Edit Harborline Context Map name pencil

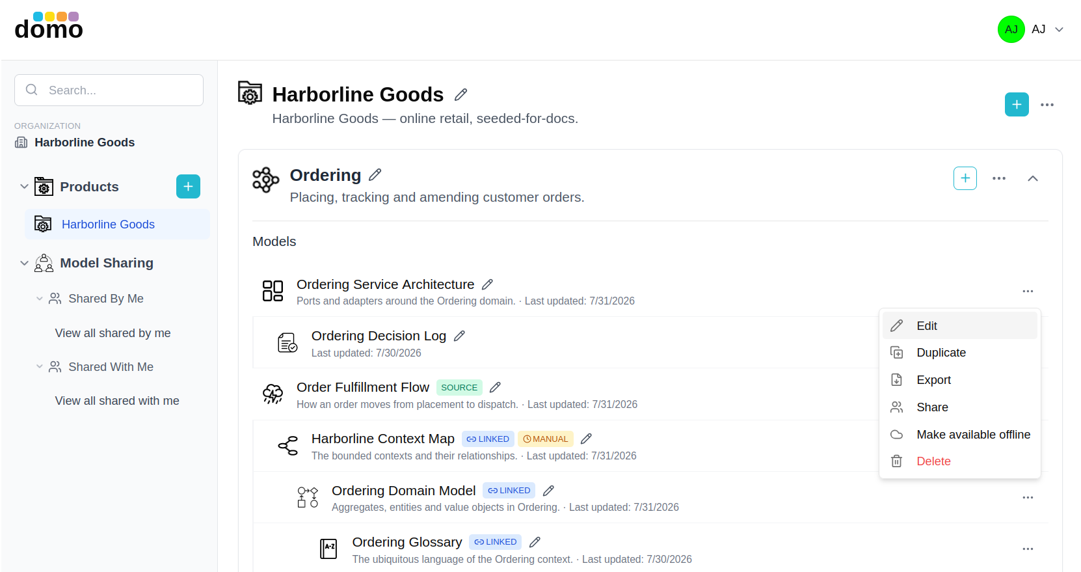point(586,439)
